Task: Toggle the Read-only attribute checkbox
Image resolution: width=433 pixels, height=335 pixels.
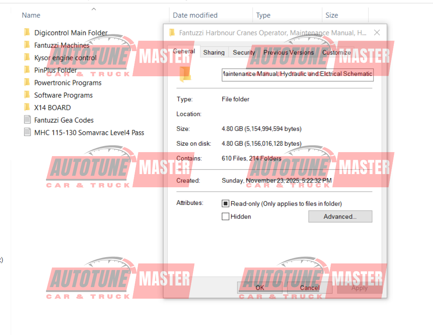Action: click(225, 204)
